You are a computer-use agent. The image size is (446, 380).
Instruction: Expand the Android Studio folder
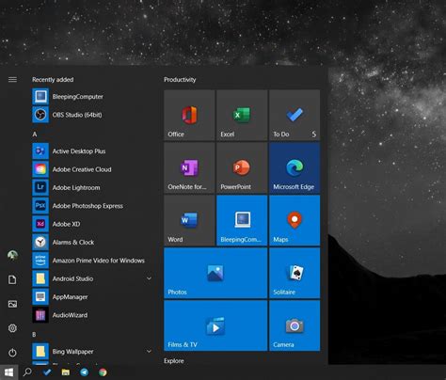click(x=149, y=278)
